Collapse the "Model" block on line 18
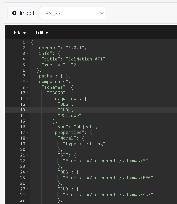177x204 pixels. pos(28,138)
